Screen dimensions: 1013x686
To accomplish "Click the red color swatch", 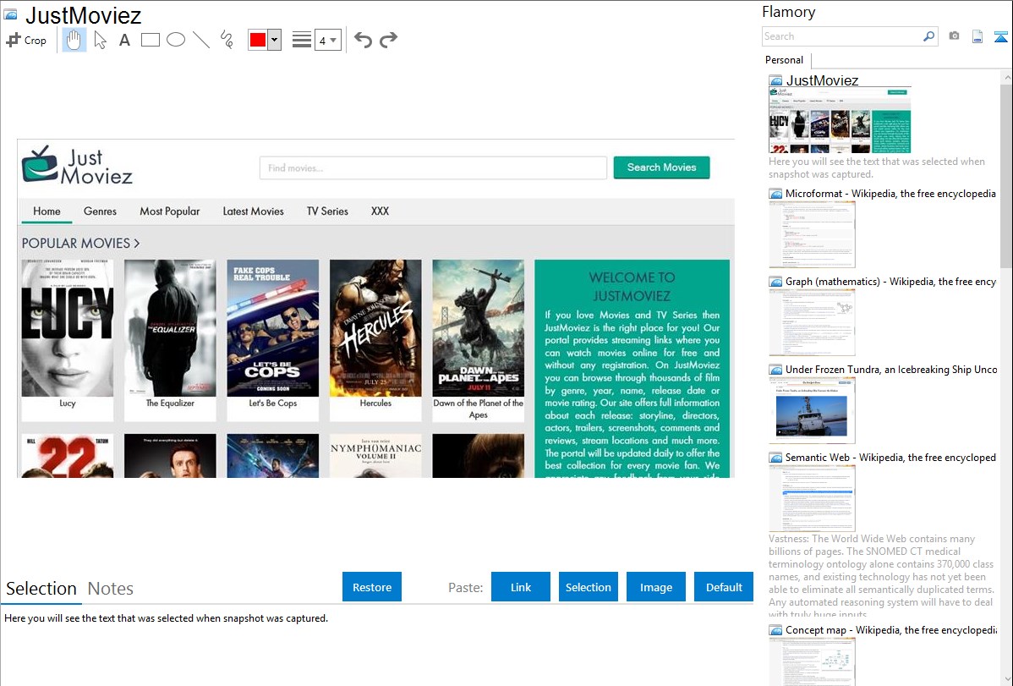I will pyautogui.click(x=258, y=40).
